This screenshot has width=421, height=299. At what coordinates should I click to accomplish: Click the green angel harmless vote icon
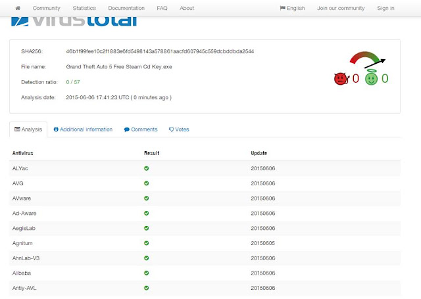click(371, 78)
